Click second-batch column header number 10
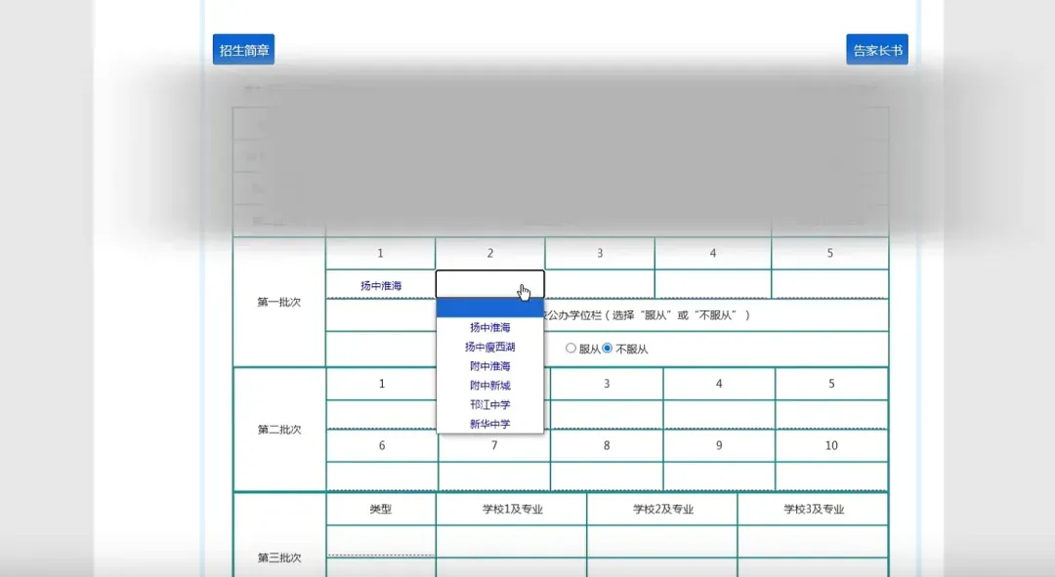This screenshot has width=1055, height=577. pos(831,445)
